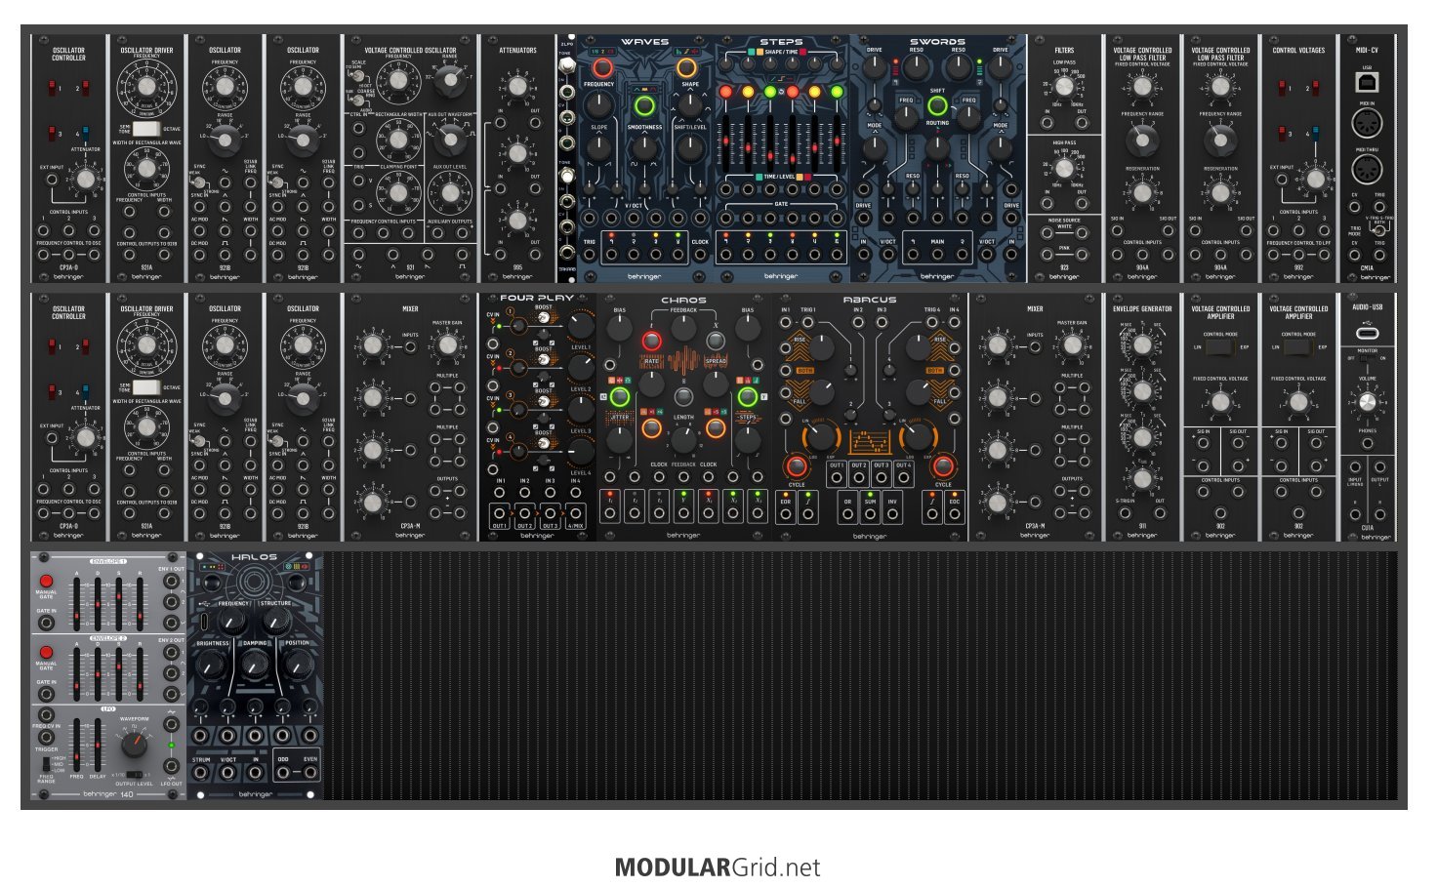The image size is (1437, 888).
Task: Select the Level 4 knob on FOUR PLAY
Action: point(580,451)
